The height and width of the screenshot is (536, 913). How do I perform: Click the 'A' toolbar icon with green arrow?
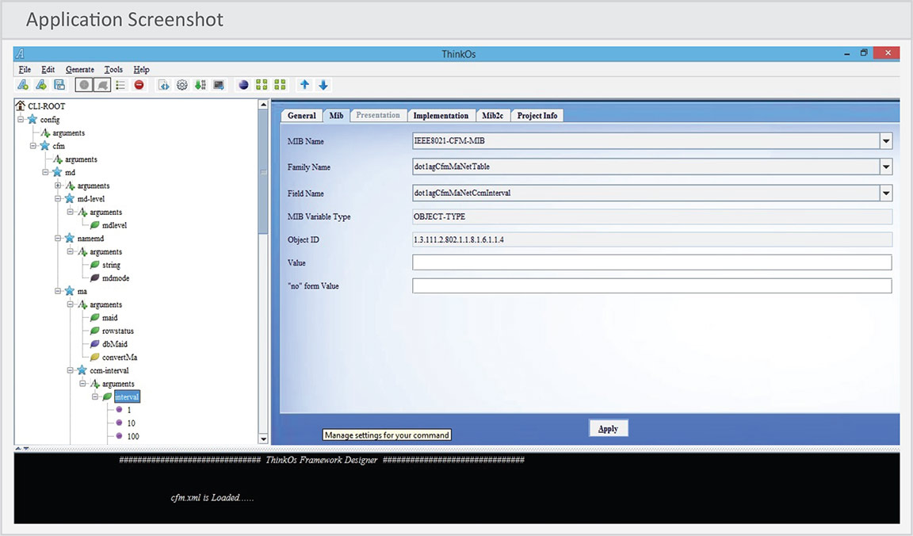(x=40, y=85)
